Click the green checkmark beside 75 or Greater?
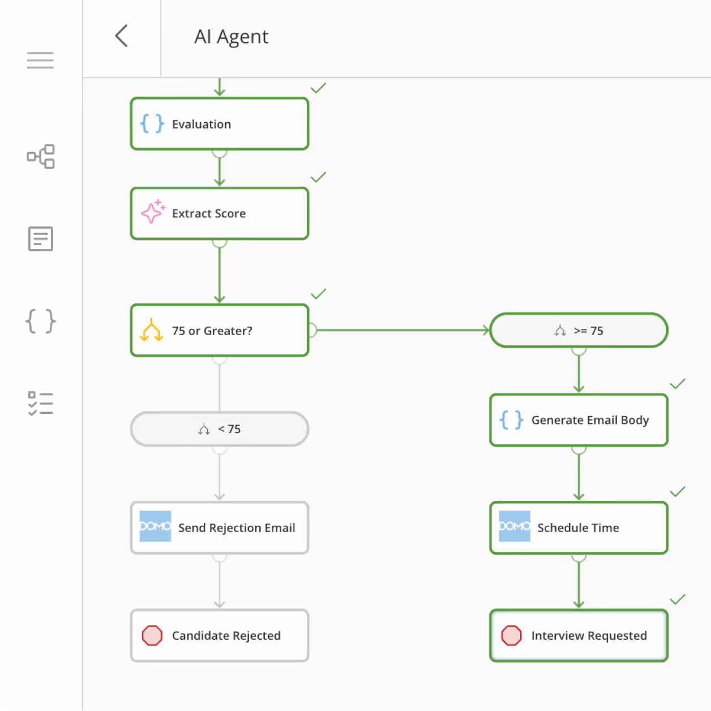 point(319,294)
